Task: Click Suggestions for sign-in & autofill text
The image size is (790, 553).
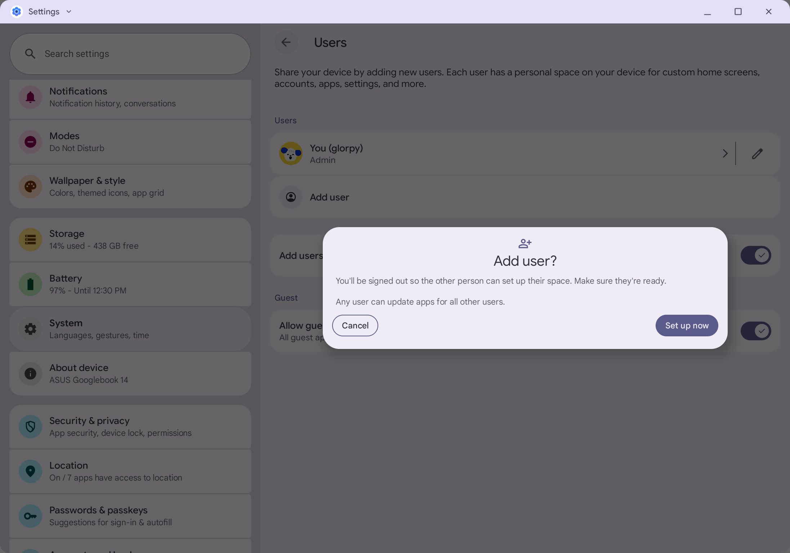Action: pos(111,522)
